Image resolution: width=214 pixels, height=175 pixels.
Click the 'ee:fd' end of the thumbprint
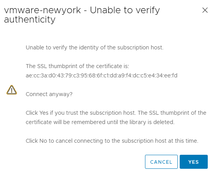171,75
